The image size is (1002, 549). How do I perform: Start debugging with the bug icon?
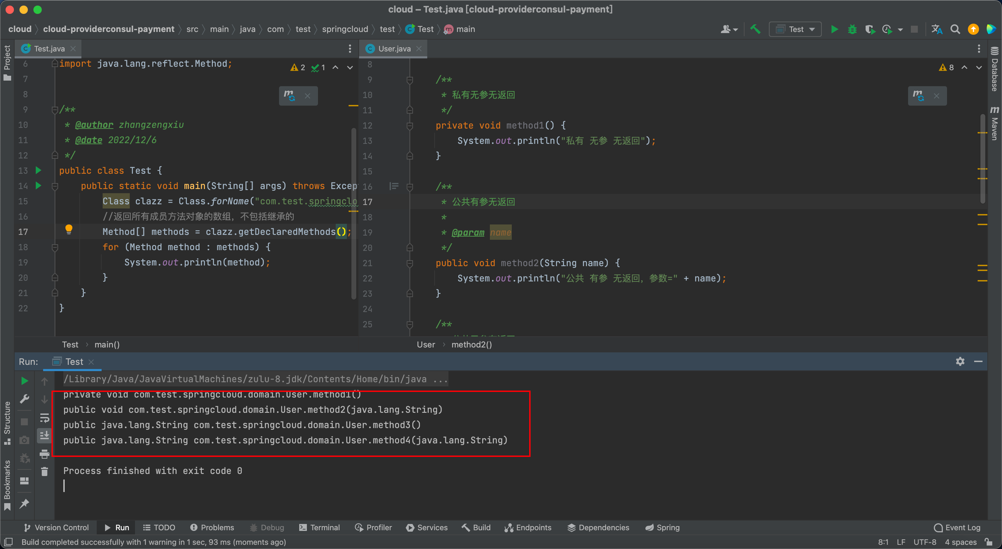coord(852,29)
